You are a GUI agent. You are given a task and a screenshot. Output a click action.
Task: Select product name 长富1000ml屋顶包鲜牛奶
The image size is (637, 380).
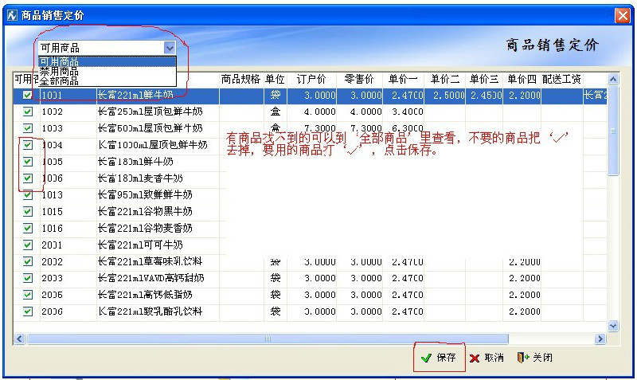[x=152, y=145]
